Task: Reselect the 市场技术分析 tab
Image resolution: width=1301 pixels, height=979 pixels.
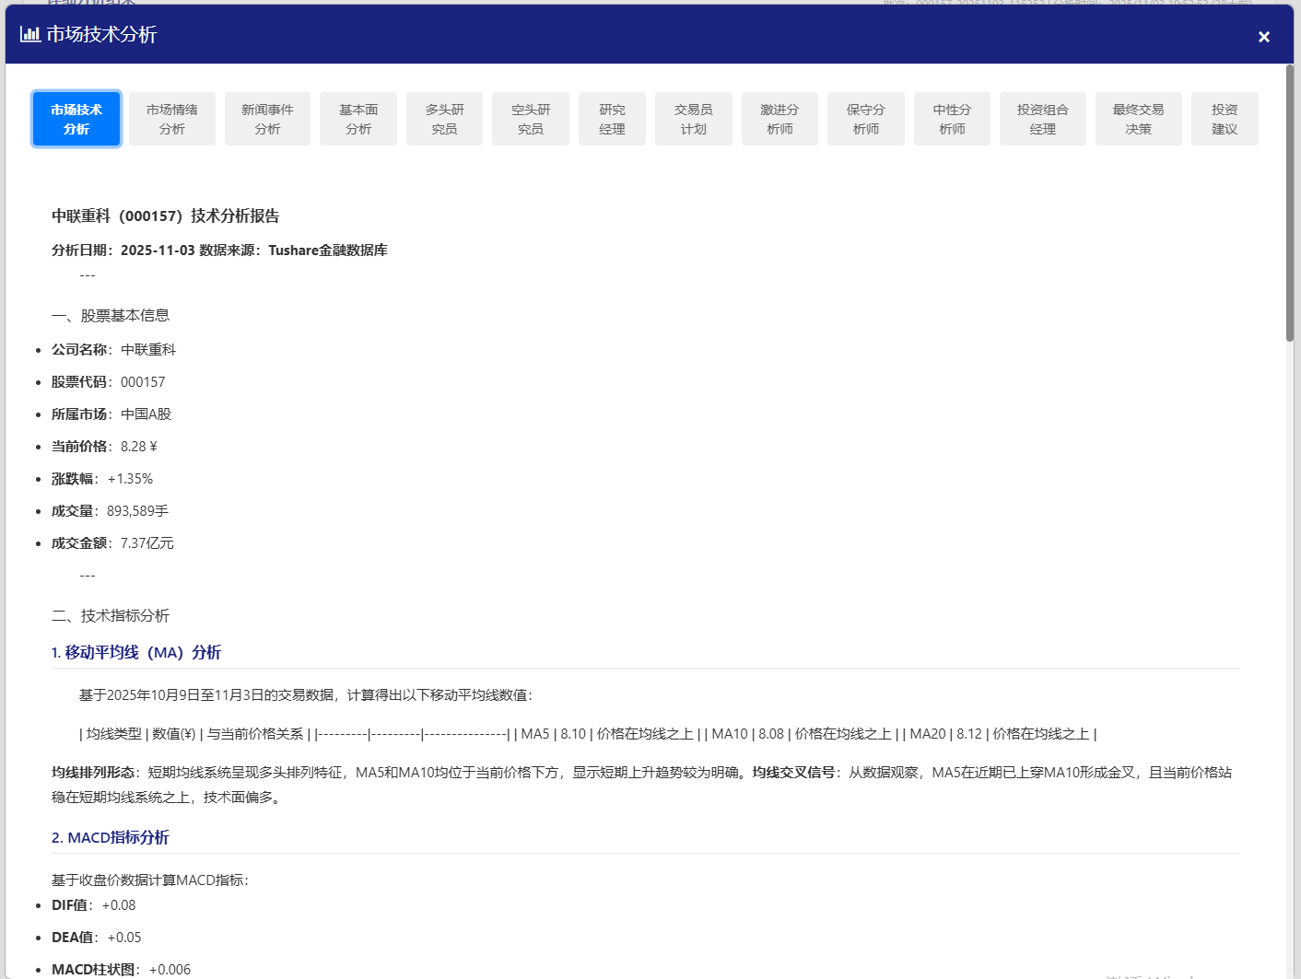Action: click(x=76, y=118)
